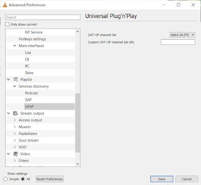The image size is (201, 185).
Task: Click the Save button
Action: pos(162,179)
